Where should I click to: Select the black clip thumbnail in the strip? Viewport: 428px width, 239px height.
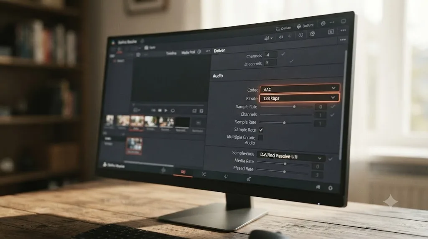(x=182, y=122)
